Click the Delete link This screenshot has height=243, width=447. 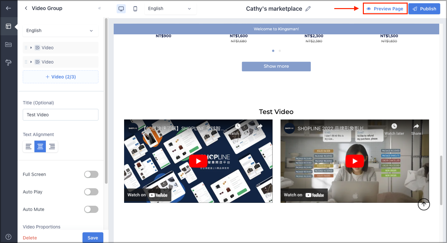coord(30,238)
